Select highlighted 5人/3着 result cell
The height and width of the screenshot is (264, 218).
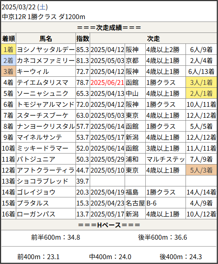tap(201, 170)
